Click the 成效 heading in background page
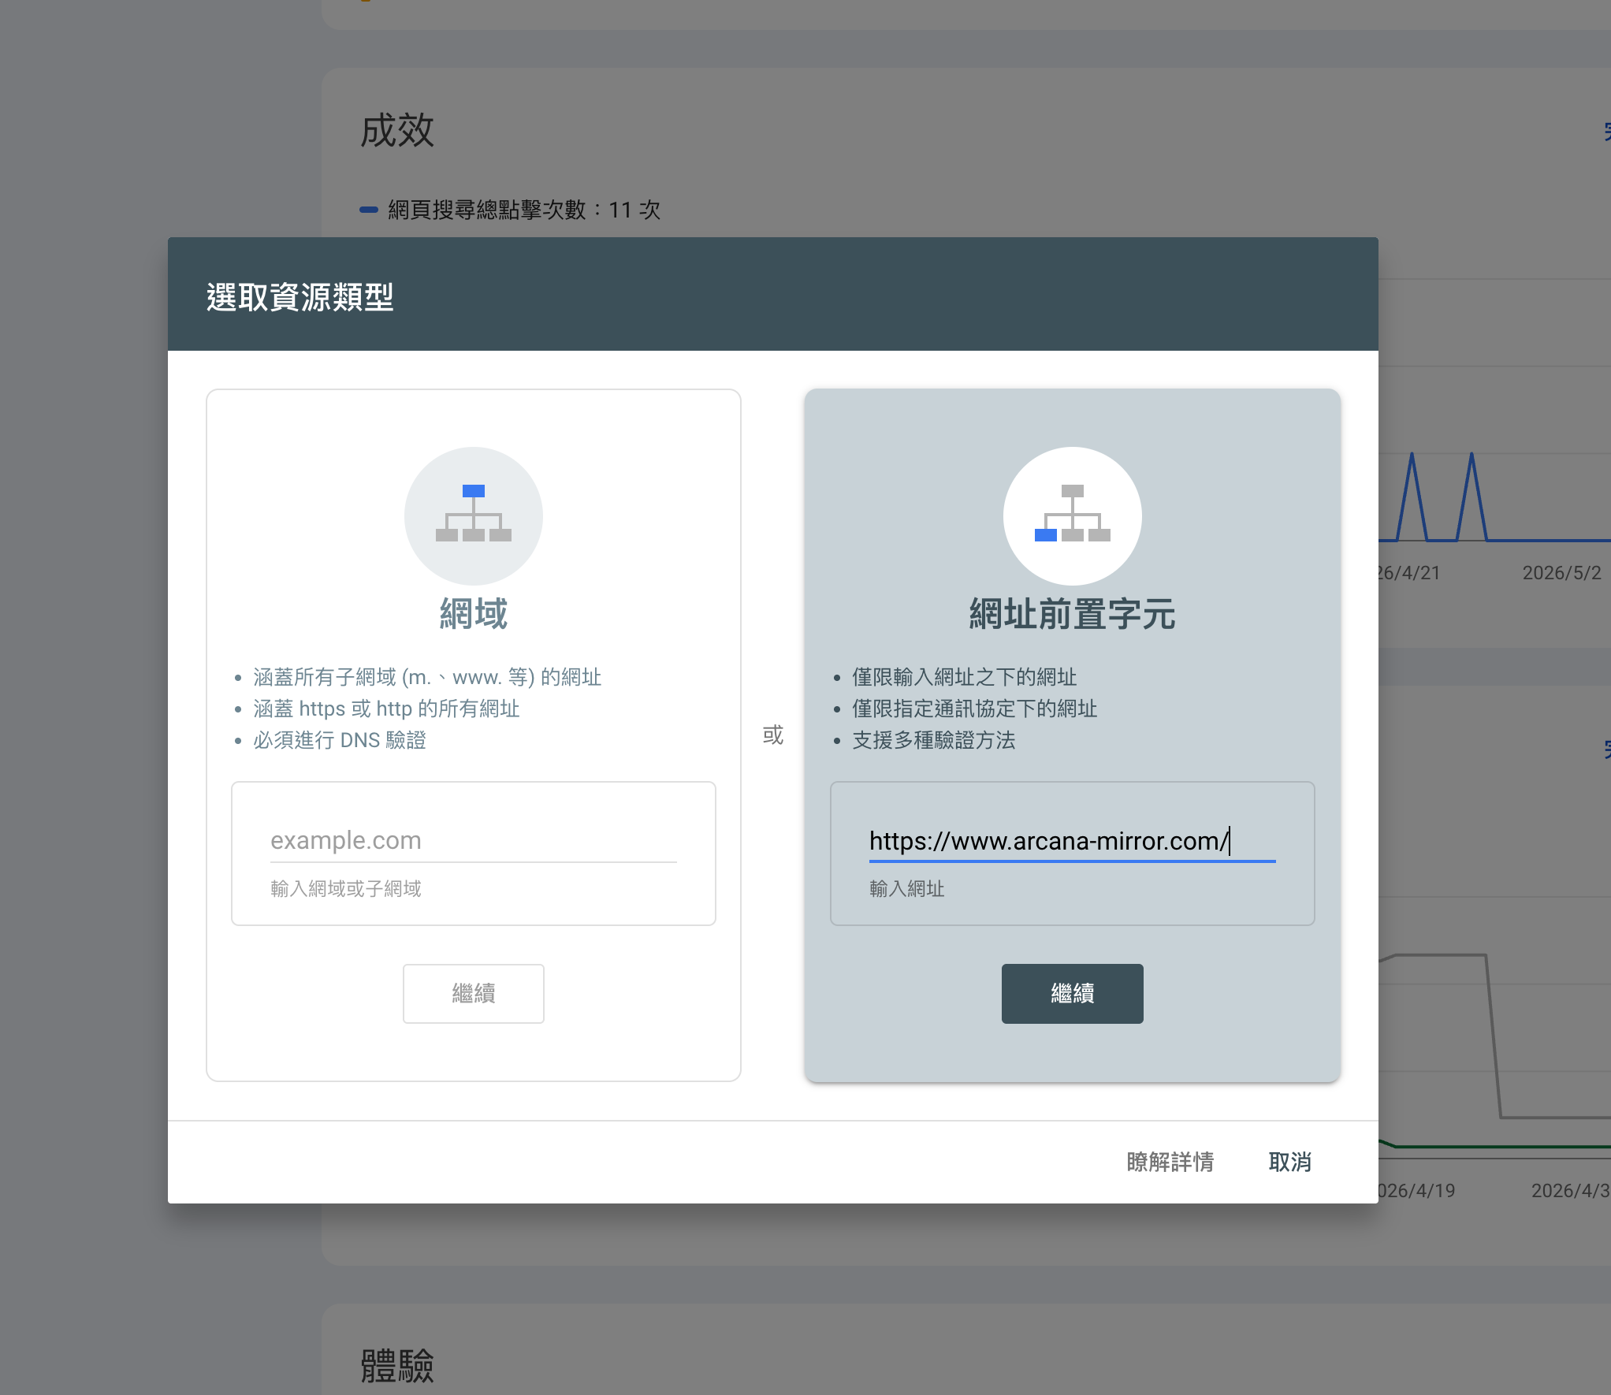 pyautogui.click(x=396, y=130)
